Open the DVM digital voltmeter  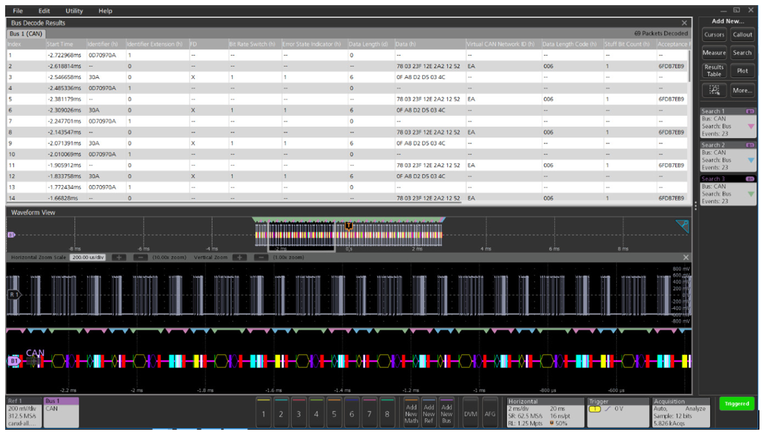pyautogui.click(x=470, y=413)
